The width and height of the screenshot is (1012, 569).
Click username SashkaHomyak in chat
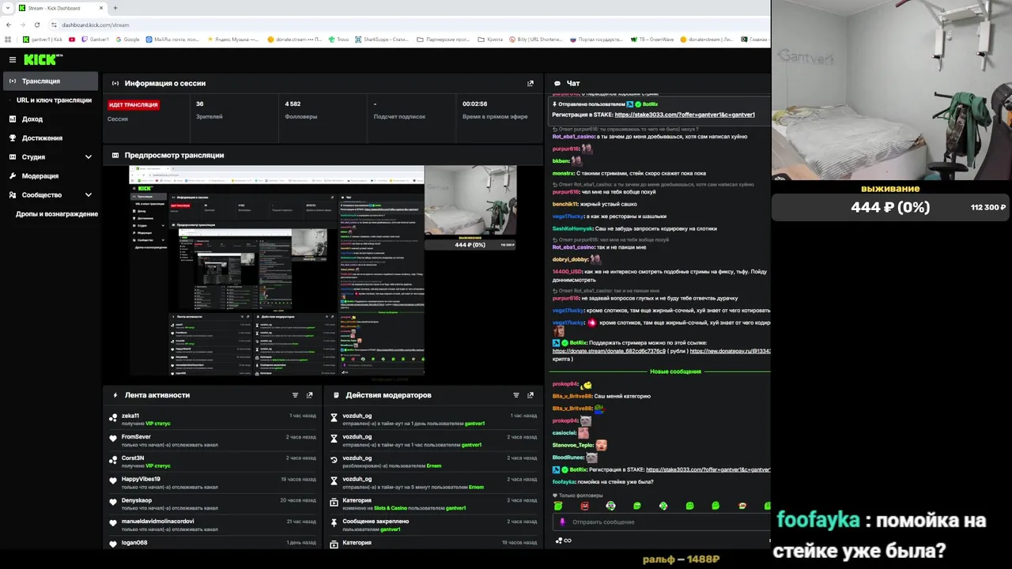(572, 228)
